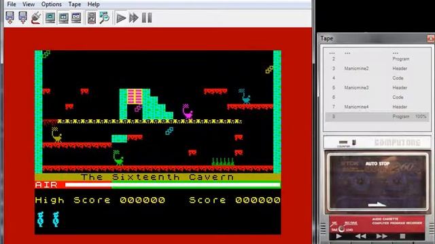
Task: Click The Sixteenth Cavern title banner
Action: [158, 177]
